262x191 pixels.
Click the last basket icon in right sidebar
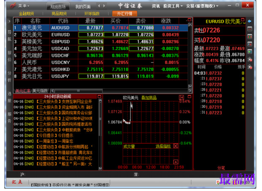(250, 67)
